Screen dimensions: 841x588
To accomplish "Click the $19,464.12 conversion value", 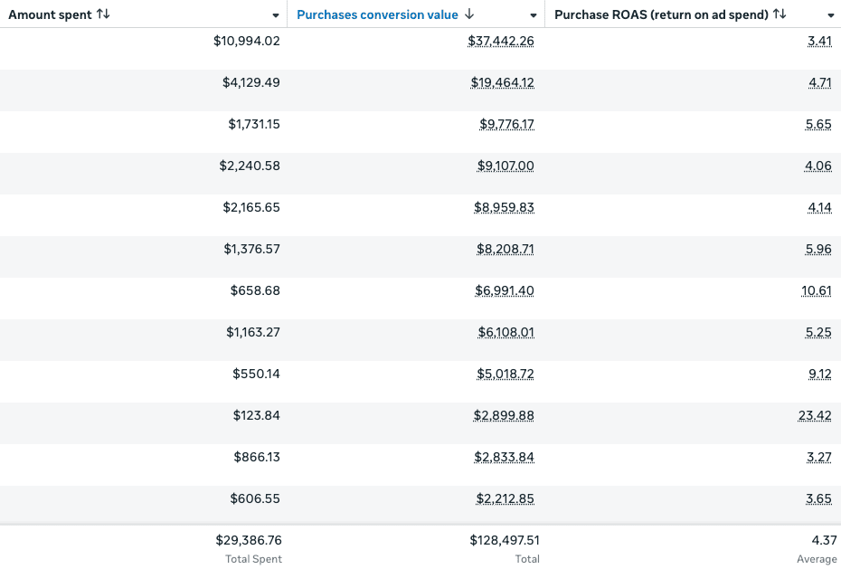I will tap(502, 82).
